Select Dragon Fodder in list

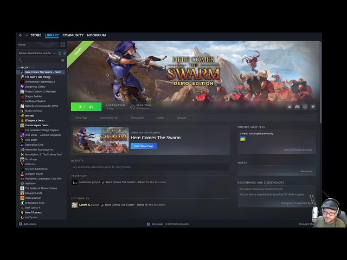(x=34, y=96)
